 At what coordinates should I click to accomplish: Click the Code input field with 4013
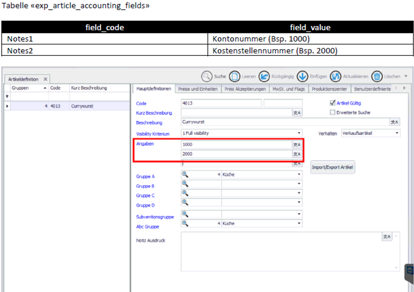tap(221, 103)
